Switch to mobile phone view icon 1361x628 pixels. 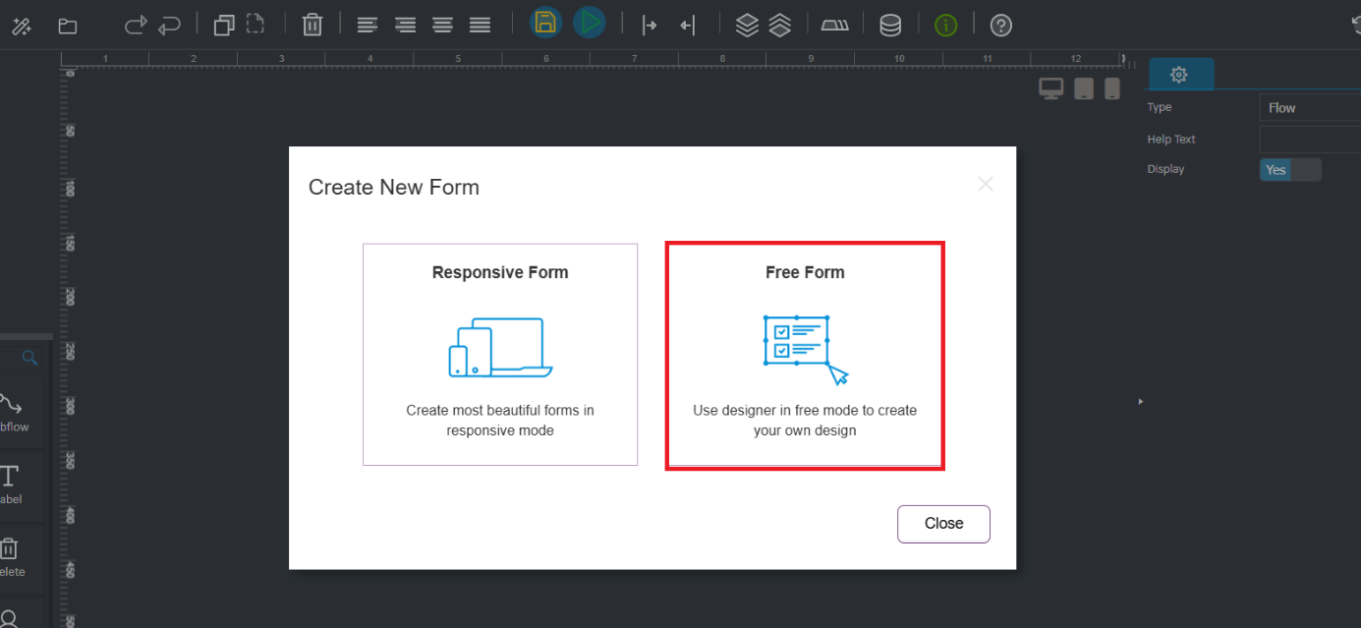tap(1112, 89)
